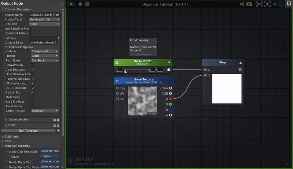Screen dimensions: 293x169
Task: Click the open source code icon in toolbar
Action: [87, 4]
